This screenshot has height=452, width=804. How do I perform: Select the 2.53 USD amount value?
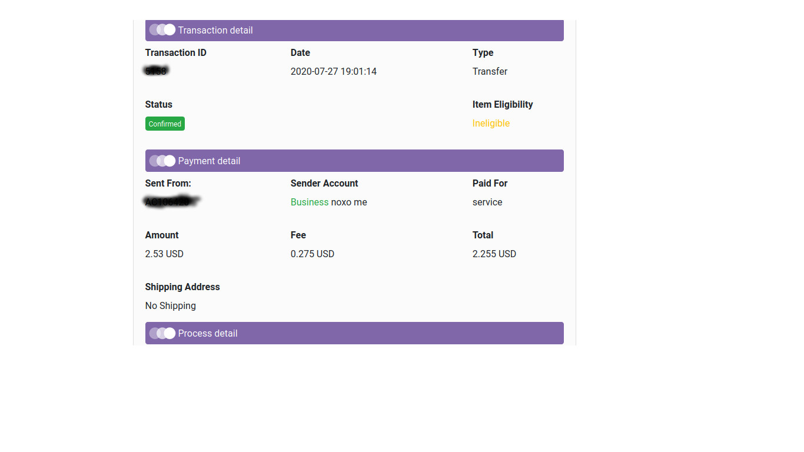tap(164, 254)
